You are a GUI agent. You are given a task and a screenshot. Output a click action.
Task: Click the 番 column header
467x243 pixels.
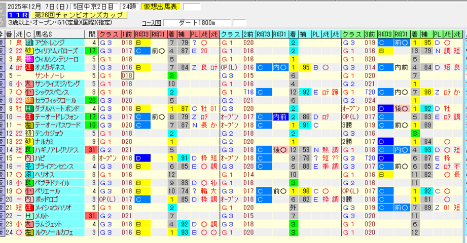coord(10,34)
